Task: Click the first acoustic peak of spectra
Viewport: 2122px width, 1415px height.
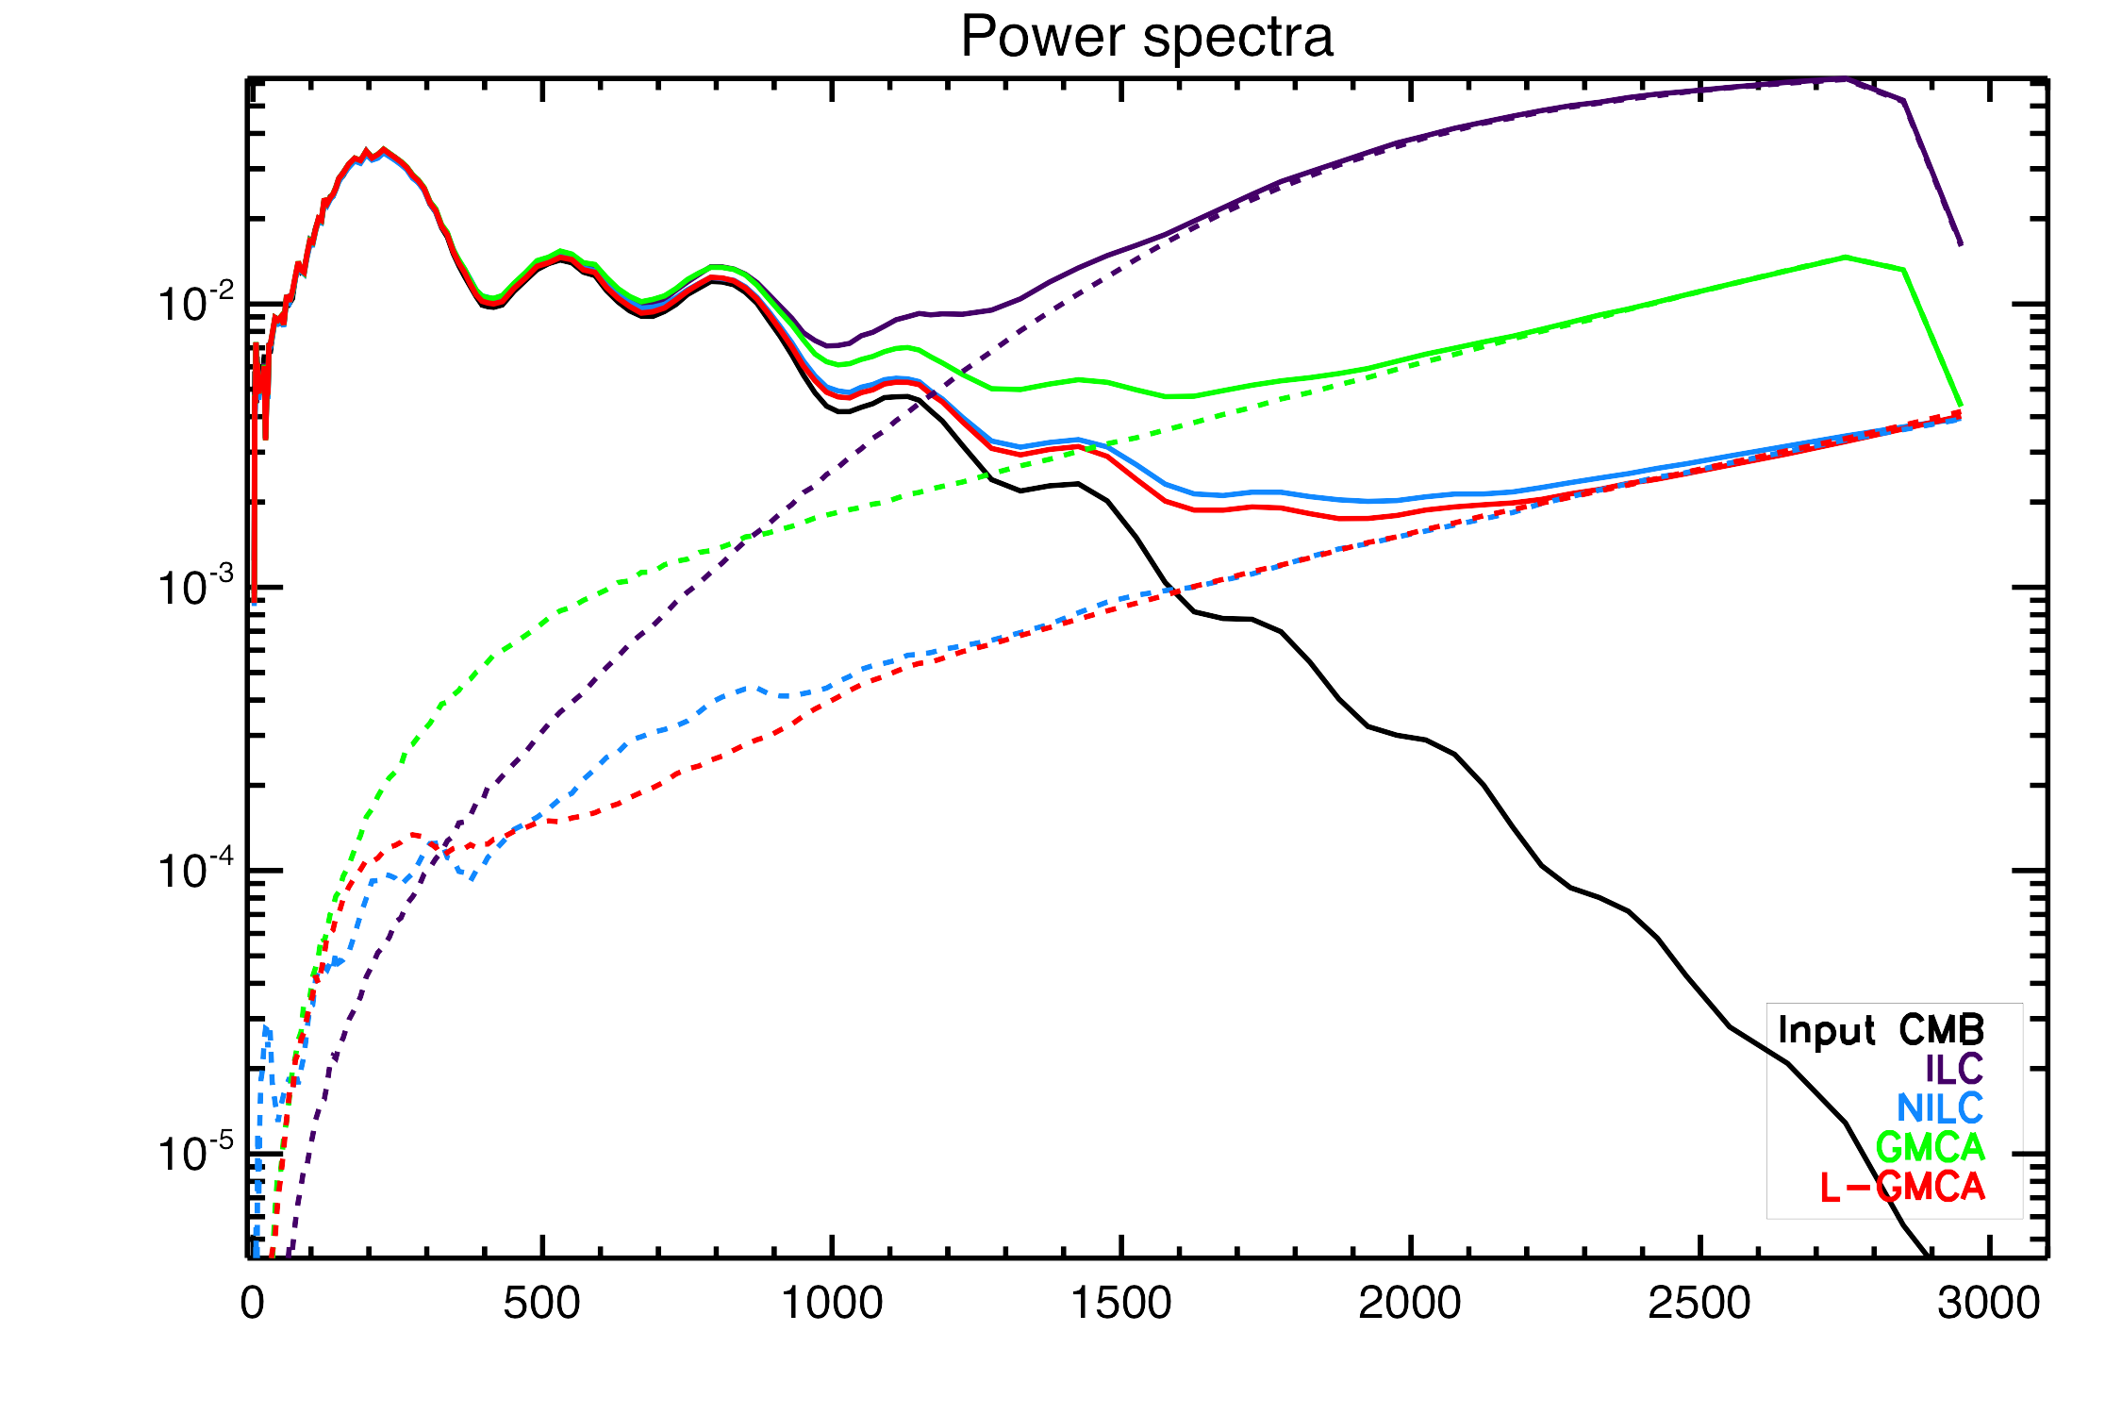Action: click(382, 149)
